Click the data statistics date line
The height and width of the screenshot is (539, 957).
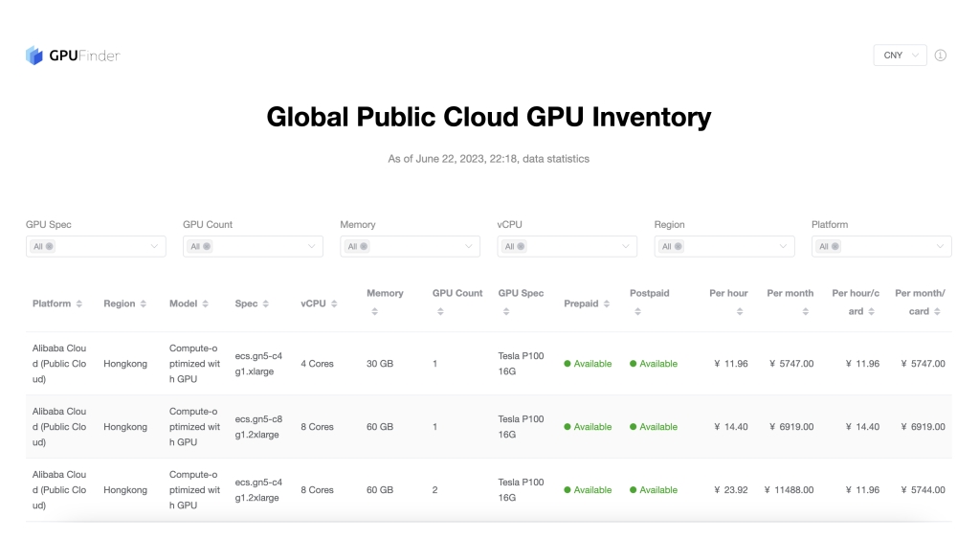(x=488, y=159)
